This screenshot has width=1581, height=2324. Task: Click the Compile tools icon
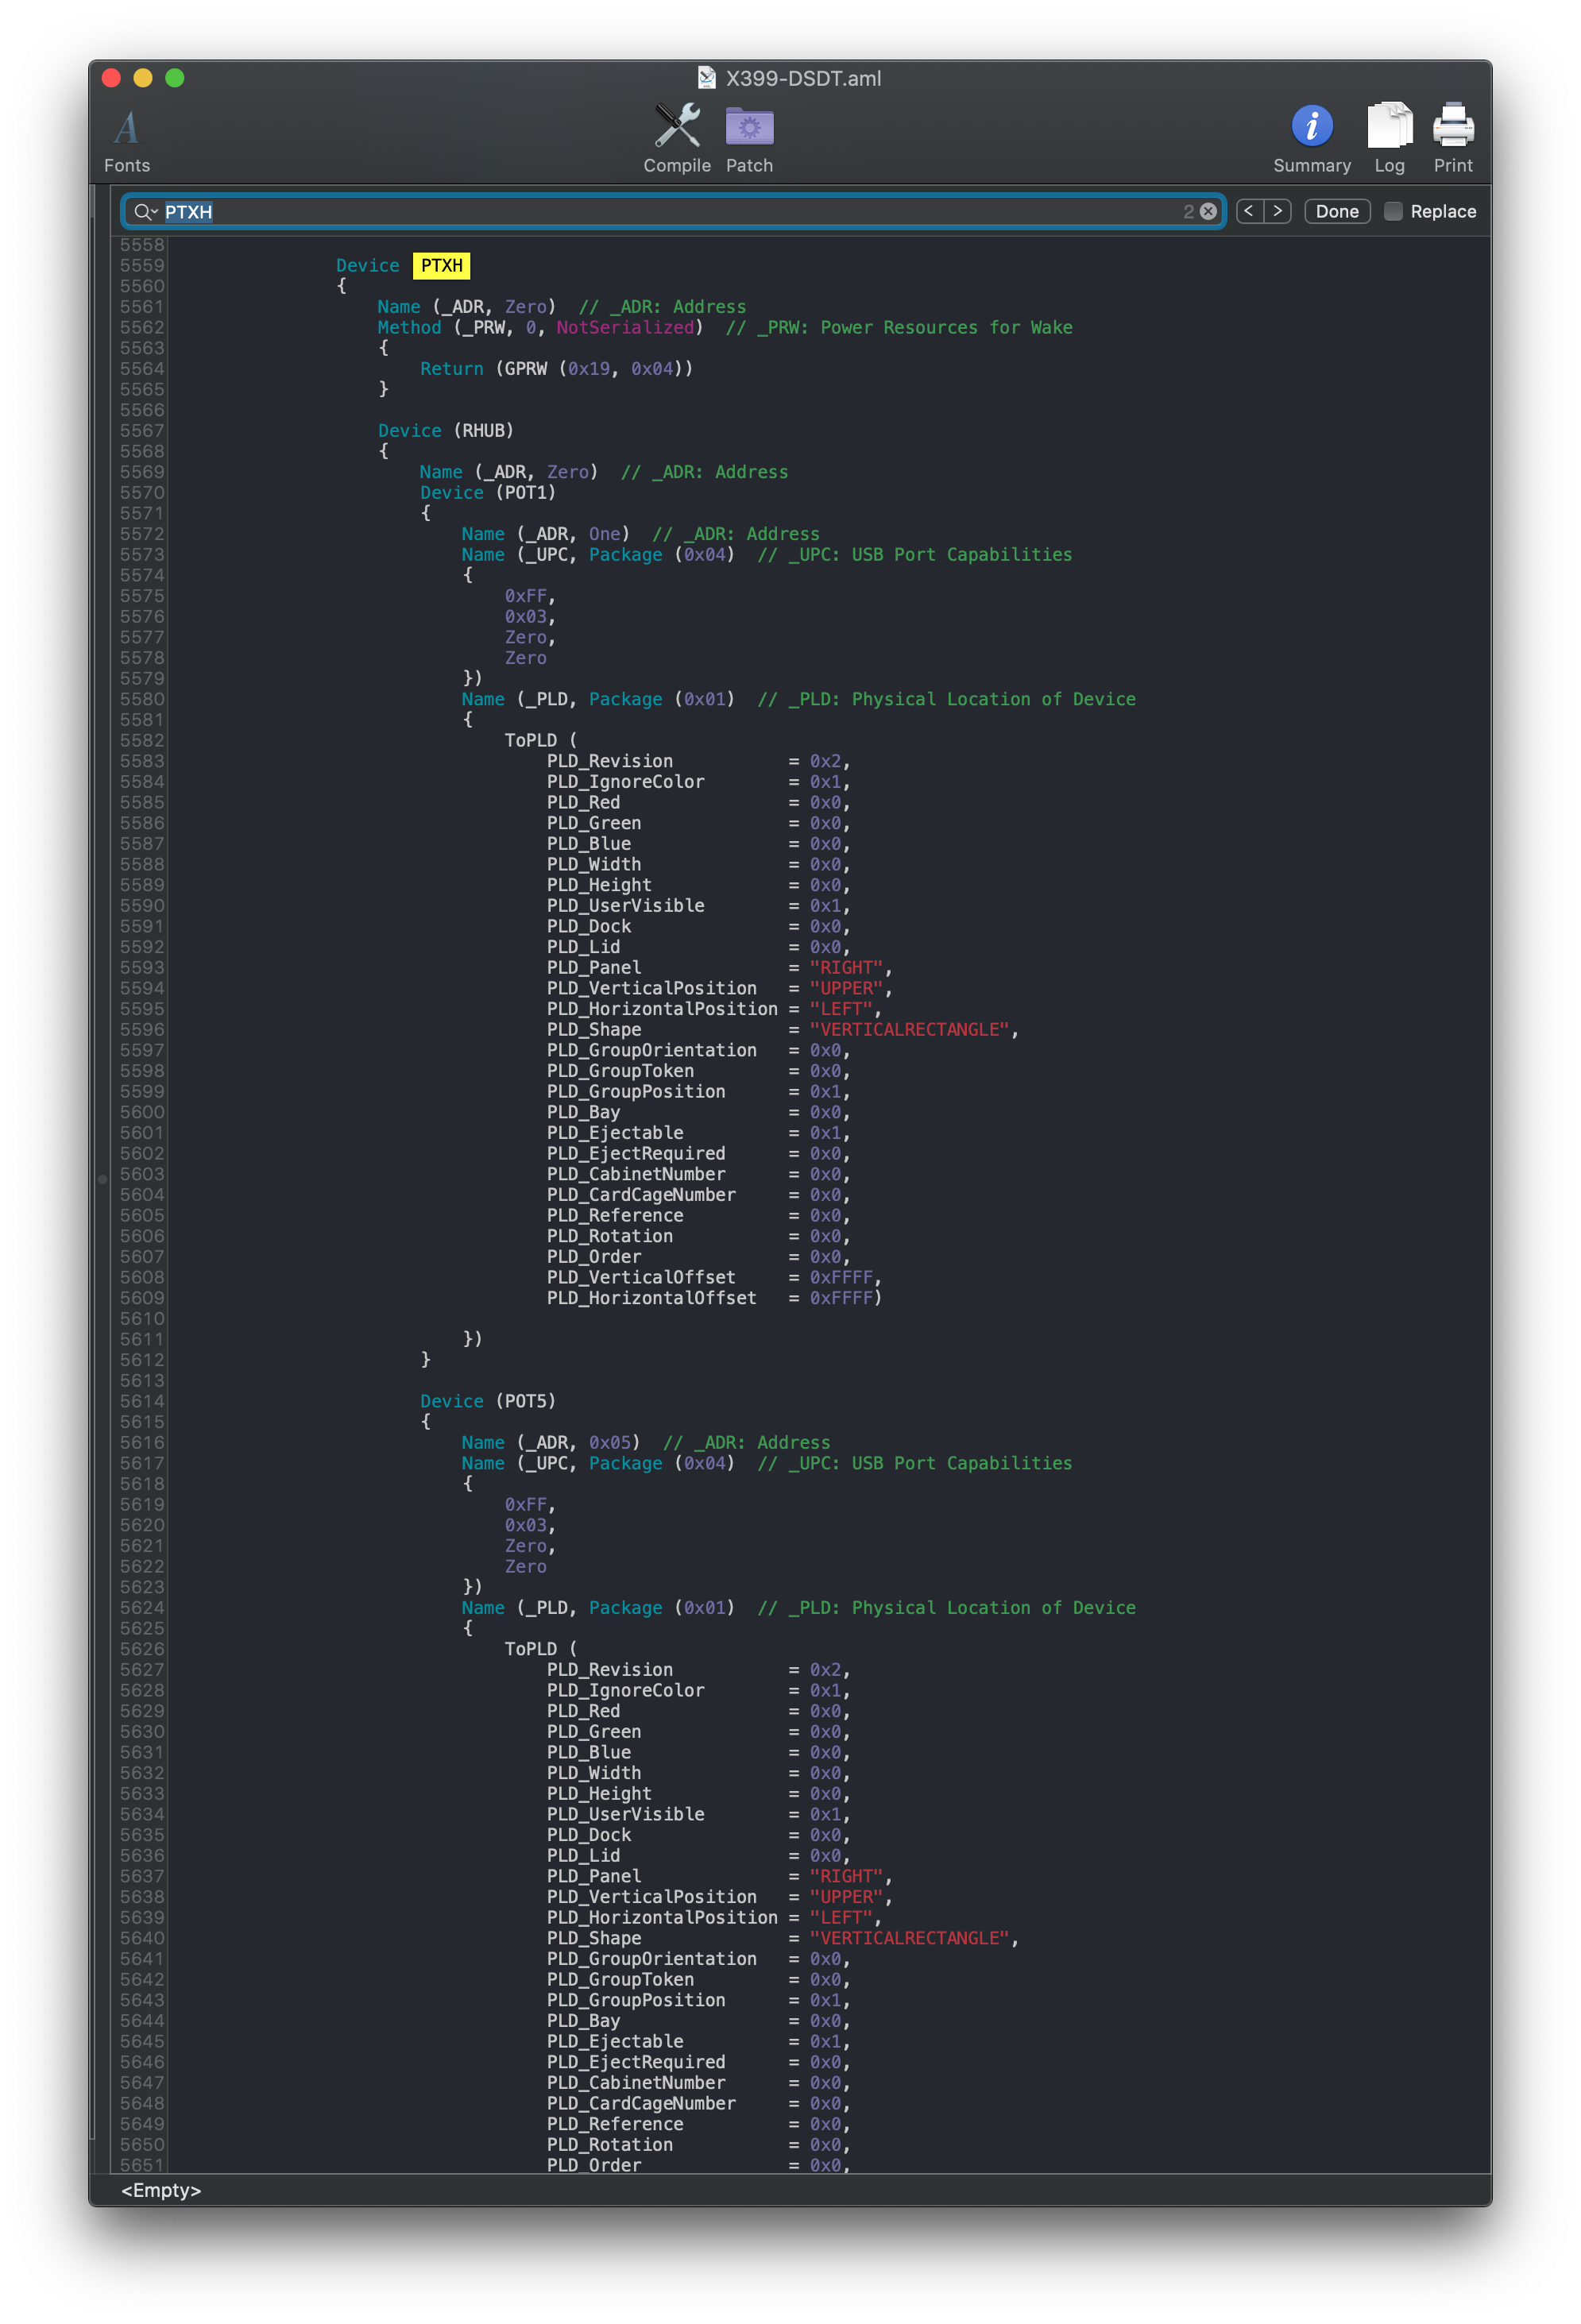pyautogui.click(x=677, y=126)
